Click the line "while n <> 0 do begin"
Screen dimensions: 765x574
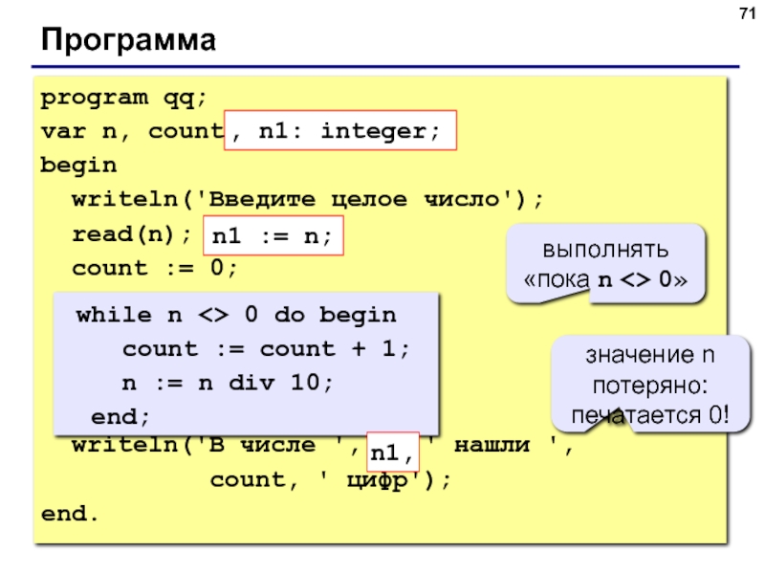(236, 316)
